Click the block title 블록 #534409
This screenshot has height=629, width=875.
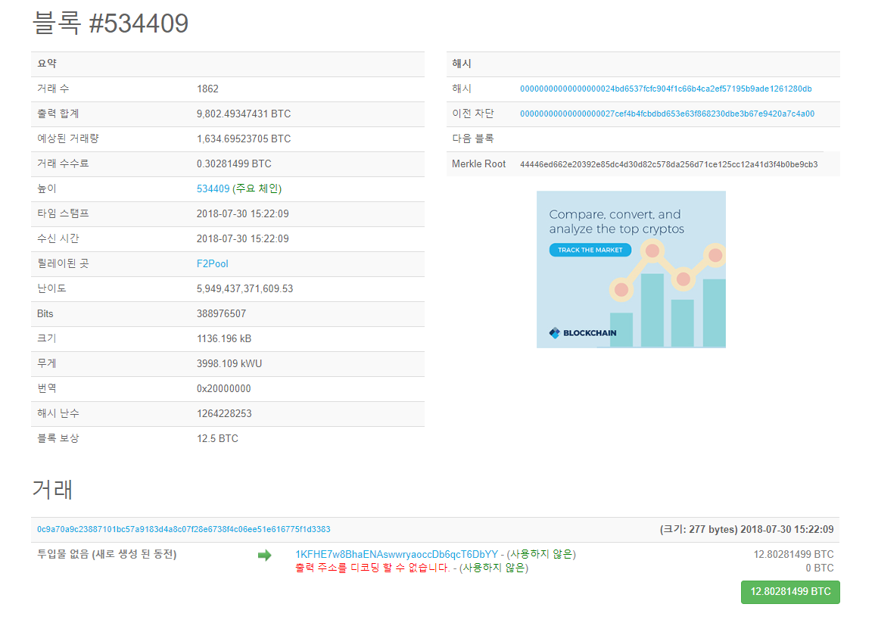point(111,23)
